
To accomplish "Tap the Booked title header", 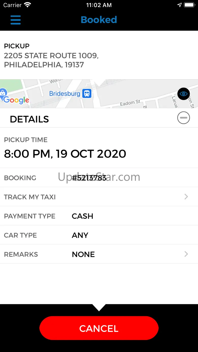I will [x=99, y=20].
